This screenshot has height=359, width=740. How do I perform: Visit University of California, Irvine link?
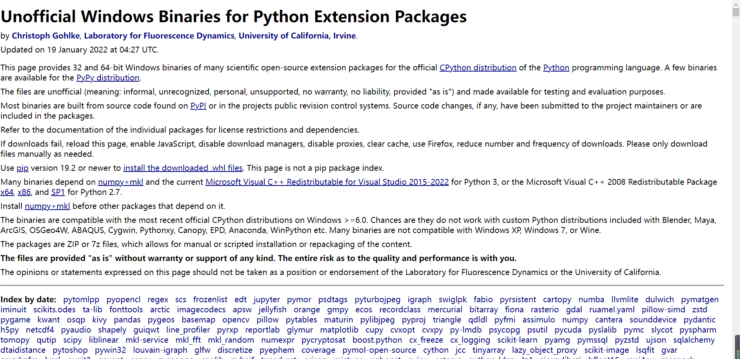pos(297,36)
